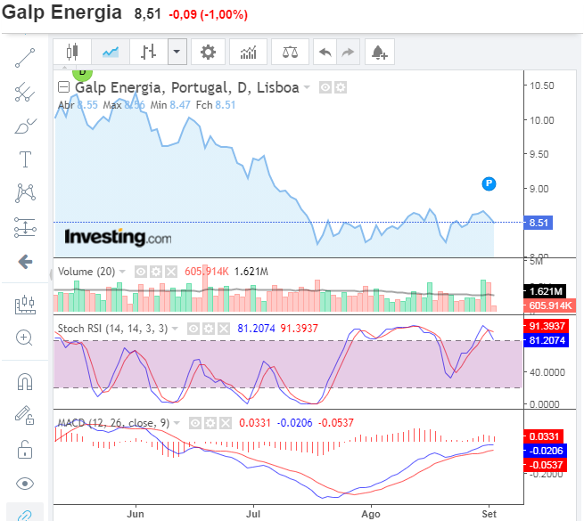
Task: Toggle hide all drawings eye icon
Action: click(x=25, y=484)
